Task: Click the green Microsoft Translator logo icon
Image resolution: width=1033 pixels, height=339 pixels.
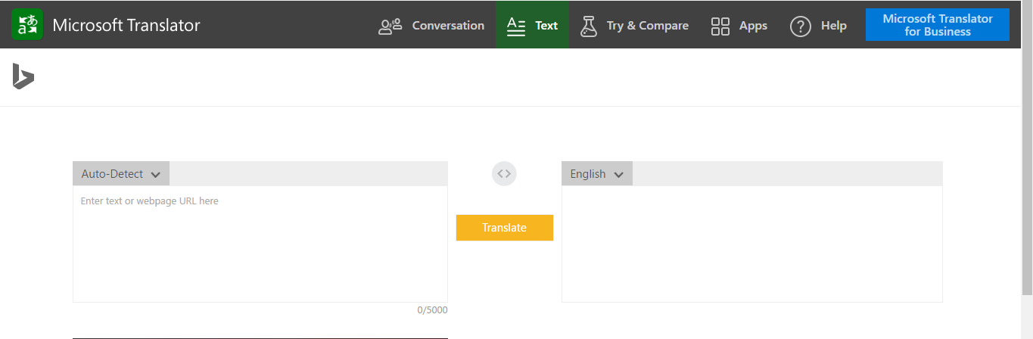Action: tap(27, 25)
